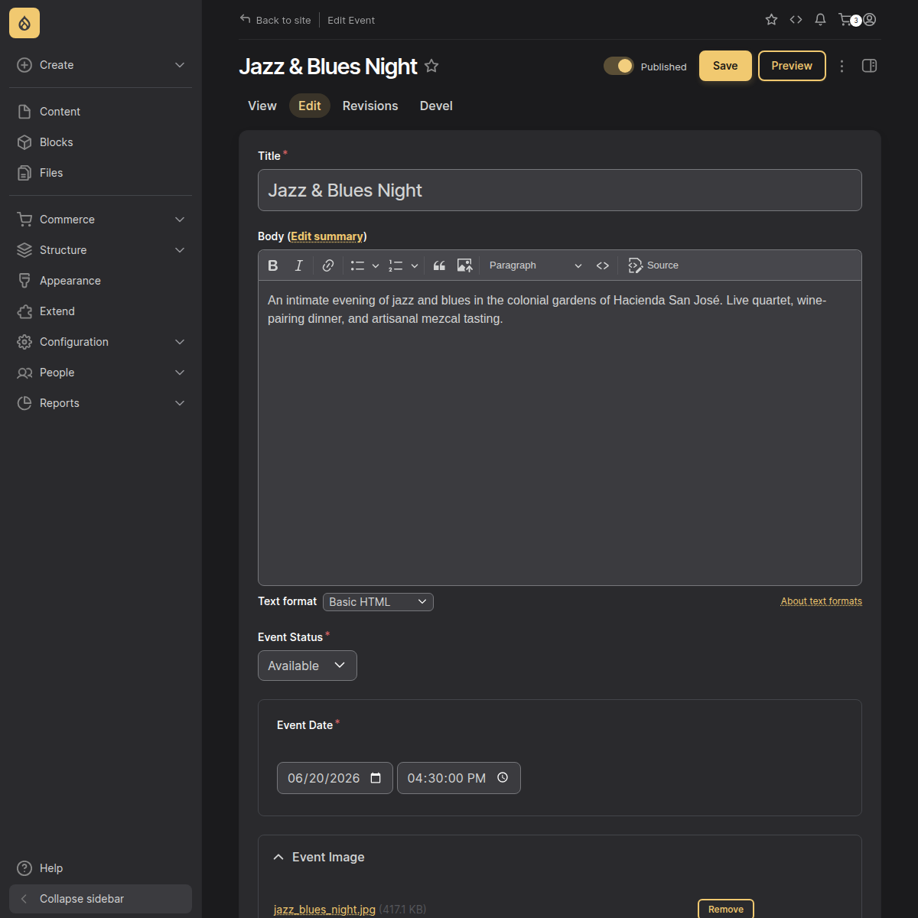Click the Title input field
This screenshot has height=918, width=918.
[x=560, y=190]
